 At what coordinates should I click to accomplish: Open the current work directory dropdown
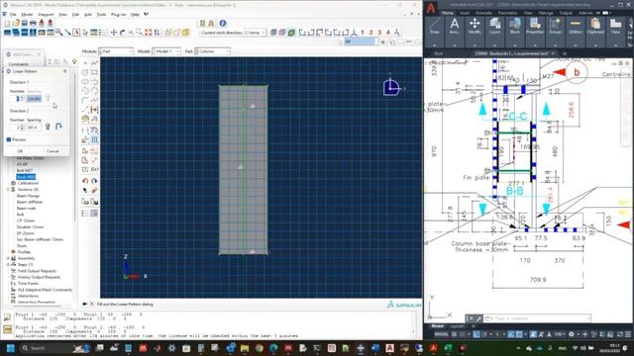click(255, 33)
